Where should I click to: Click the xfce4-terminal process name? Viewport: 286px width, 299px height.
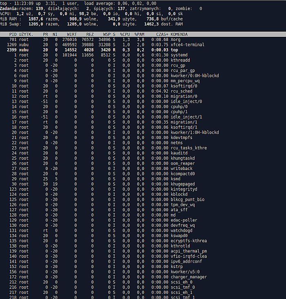pyautogui.click(x=187, y=45)
